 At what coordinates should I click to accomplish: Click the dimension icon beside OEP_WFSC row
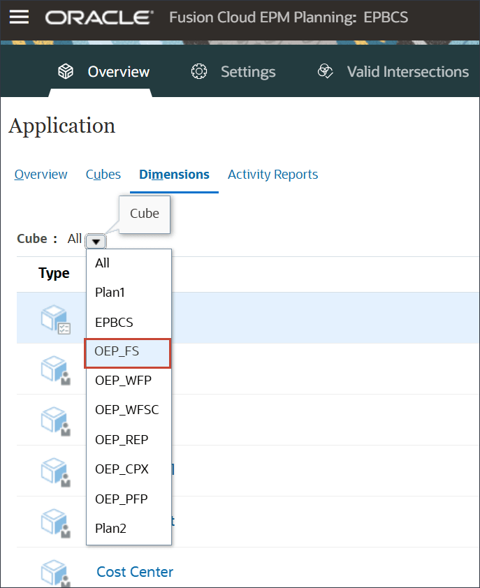(55, 421)
